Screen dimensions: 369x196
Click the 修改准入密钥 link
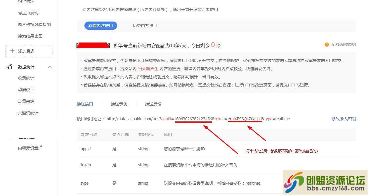344,119
